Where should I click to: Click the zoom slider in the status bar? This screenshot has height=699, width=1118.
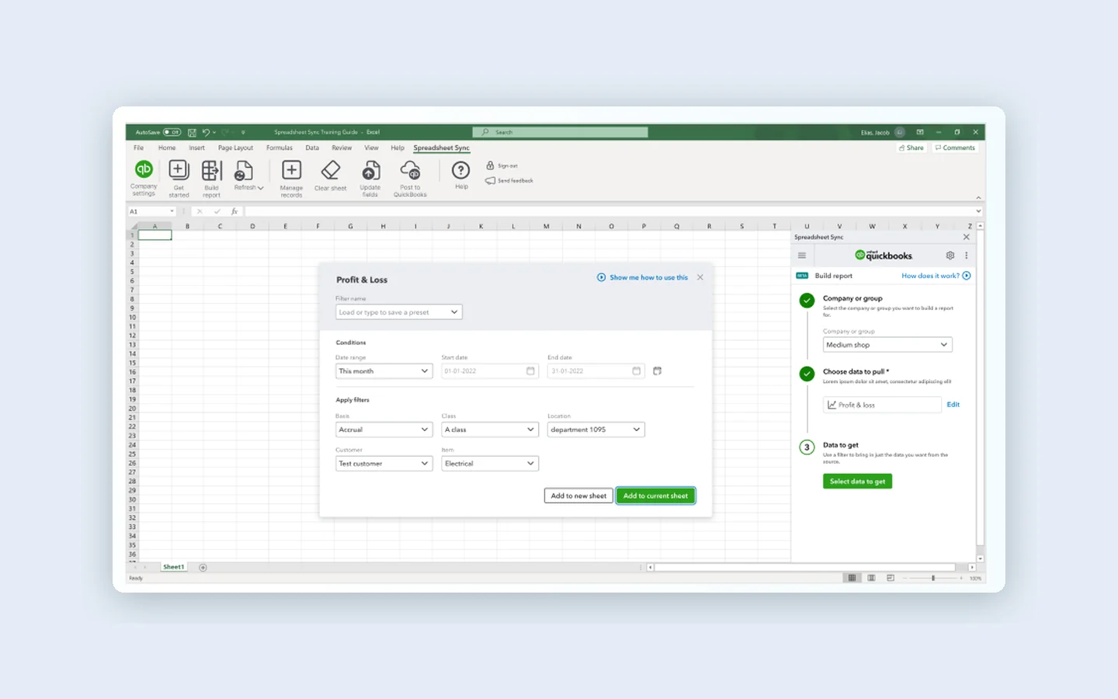pyautogui.click(x=933, y=578)
